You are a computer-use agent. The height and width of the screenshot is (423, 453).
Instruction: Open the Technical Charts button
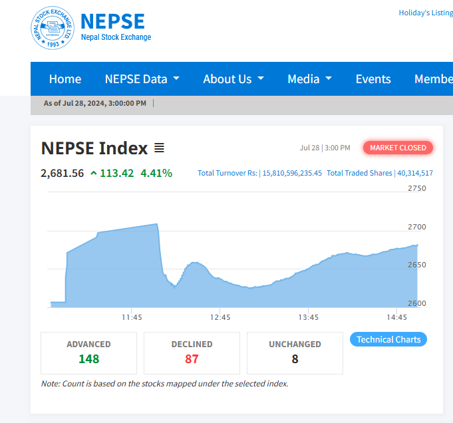pos(388,339)
